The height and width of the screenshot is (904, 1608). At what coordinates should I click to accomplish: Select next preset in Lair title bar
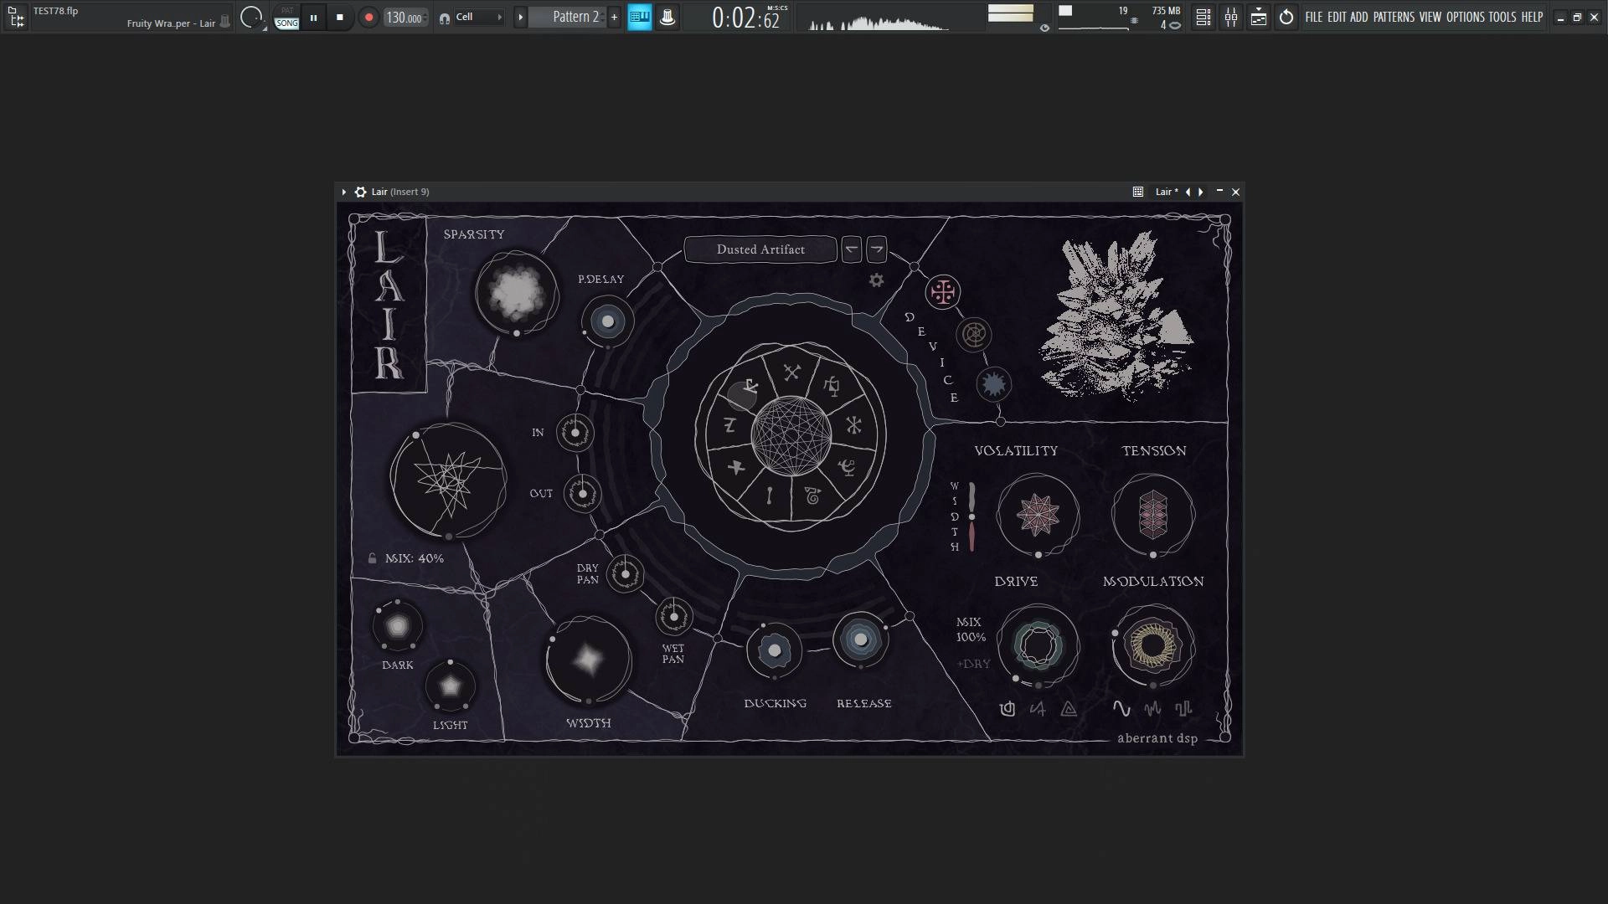[x=1201, y=192]
